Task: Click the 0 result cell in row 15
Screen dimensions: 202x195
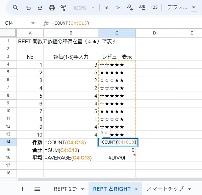Action: (117, 150)
